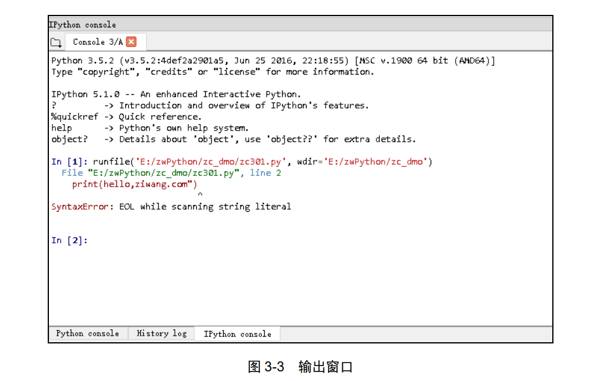This screenshot has width=597, height=381.
Task: Click the browse tabs icon beside Console 3/A
Action: click(x=56, y=42)
